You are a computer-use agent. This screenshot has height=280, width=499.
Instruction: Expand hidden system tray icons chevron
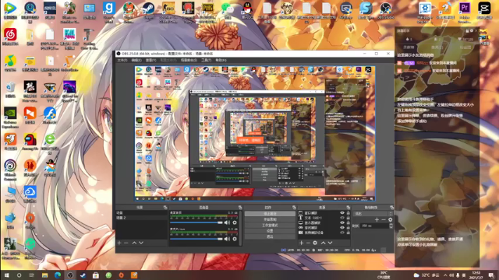[445, 275]
